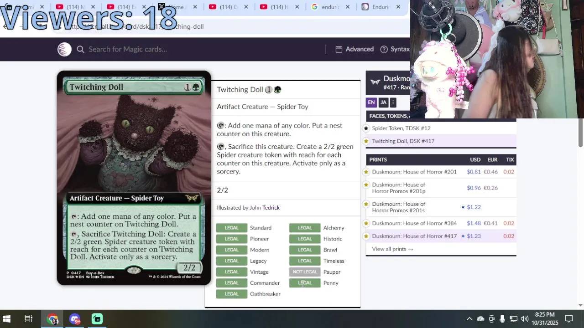This screenshot has width=584, height=328.
Task: Open Advanced search
Action: 355,49
